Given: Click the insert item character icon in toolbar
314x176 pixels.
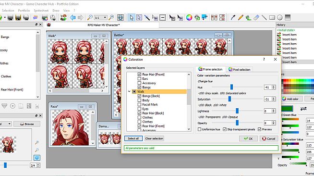Looking at the screenshot, I should coord(63,18).
